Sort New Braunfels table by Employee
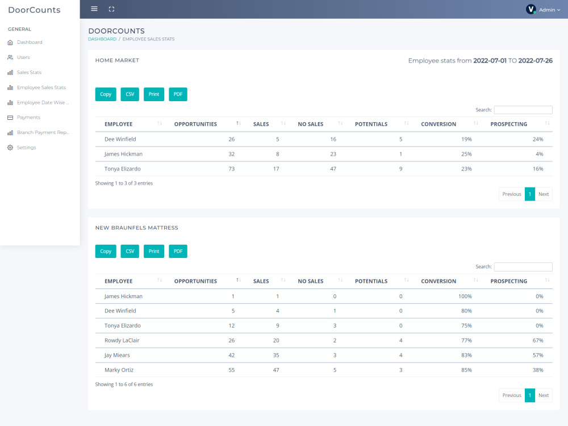The image size is (568, 426). coord(130,281)
